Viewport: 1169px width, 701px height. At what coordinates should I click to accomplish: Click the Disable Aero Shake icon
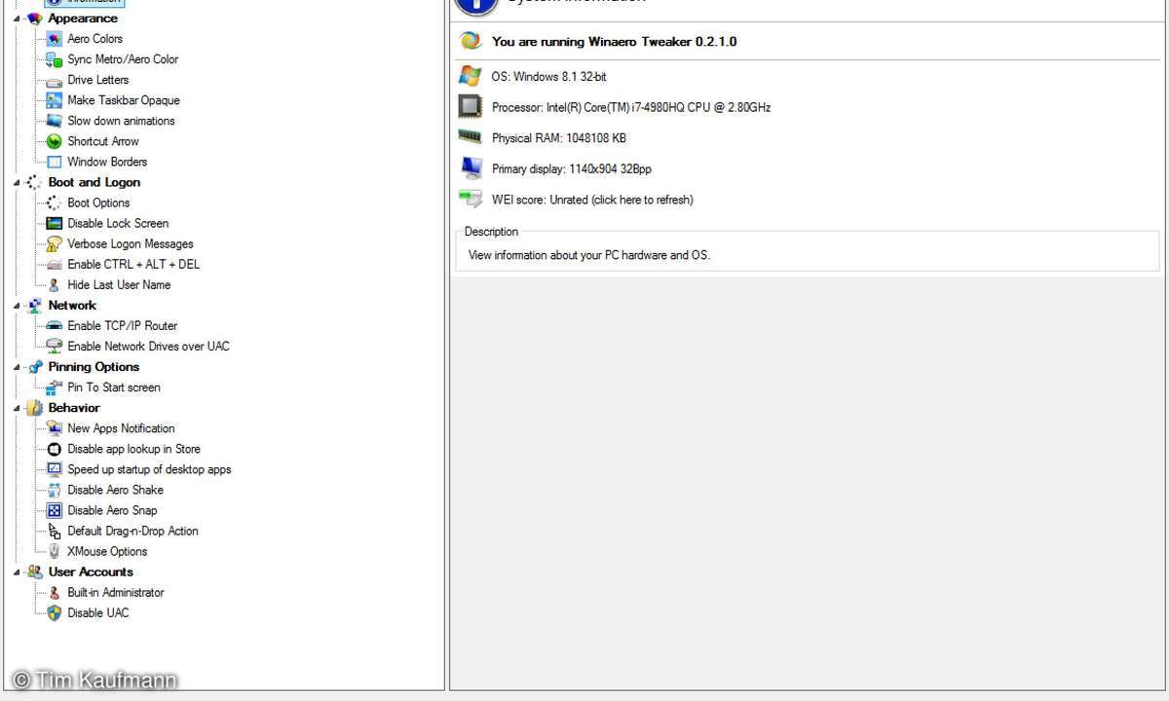(55, 490)
